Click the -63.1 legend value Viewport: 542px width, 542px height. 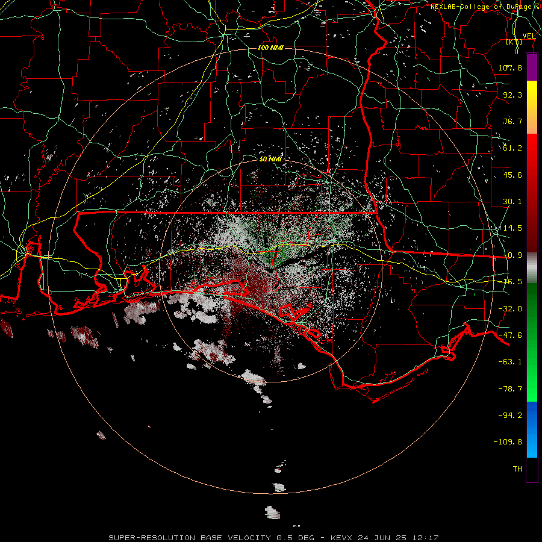[x=510, y=362]
